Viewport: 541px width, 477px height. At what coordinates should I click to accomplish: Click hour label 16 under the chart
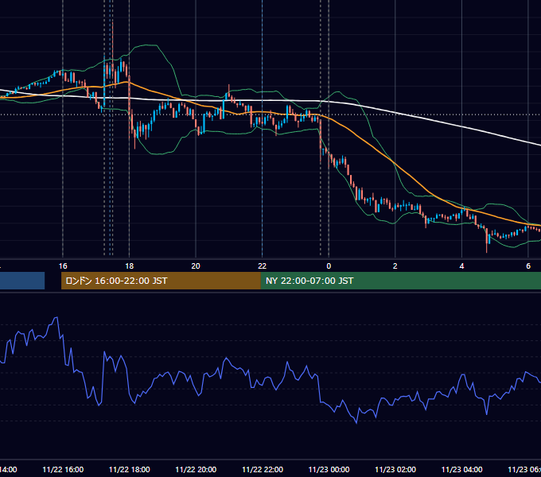(63, 266)
